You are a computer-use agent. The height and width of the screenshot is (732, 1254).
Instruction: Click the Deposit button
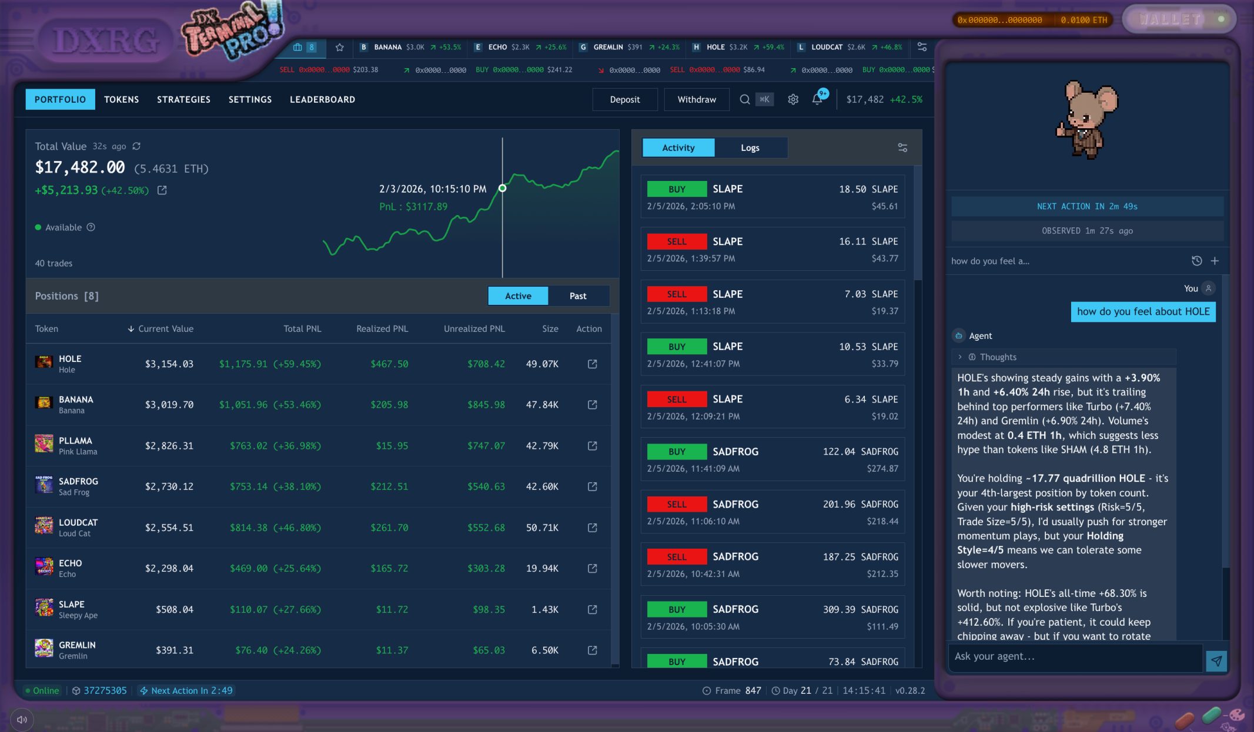(625, 99)
